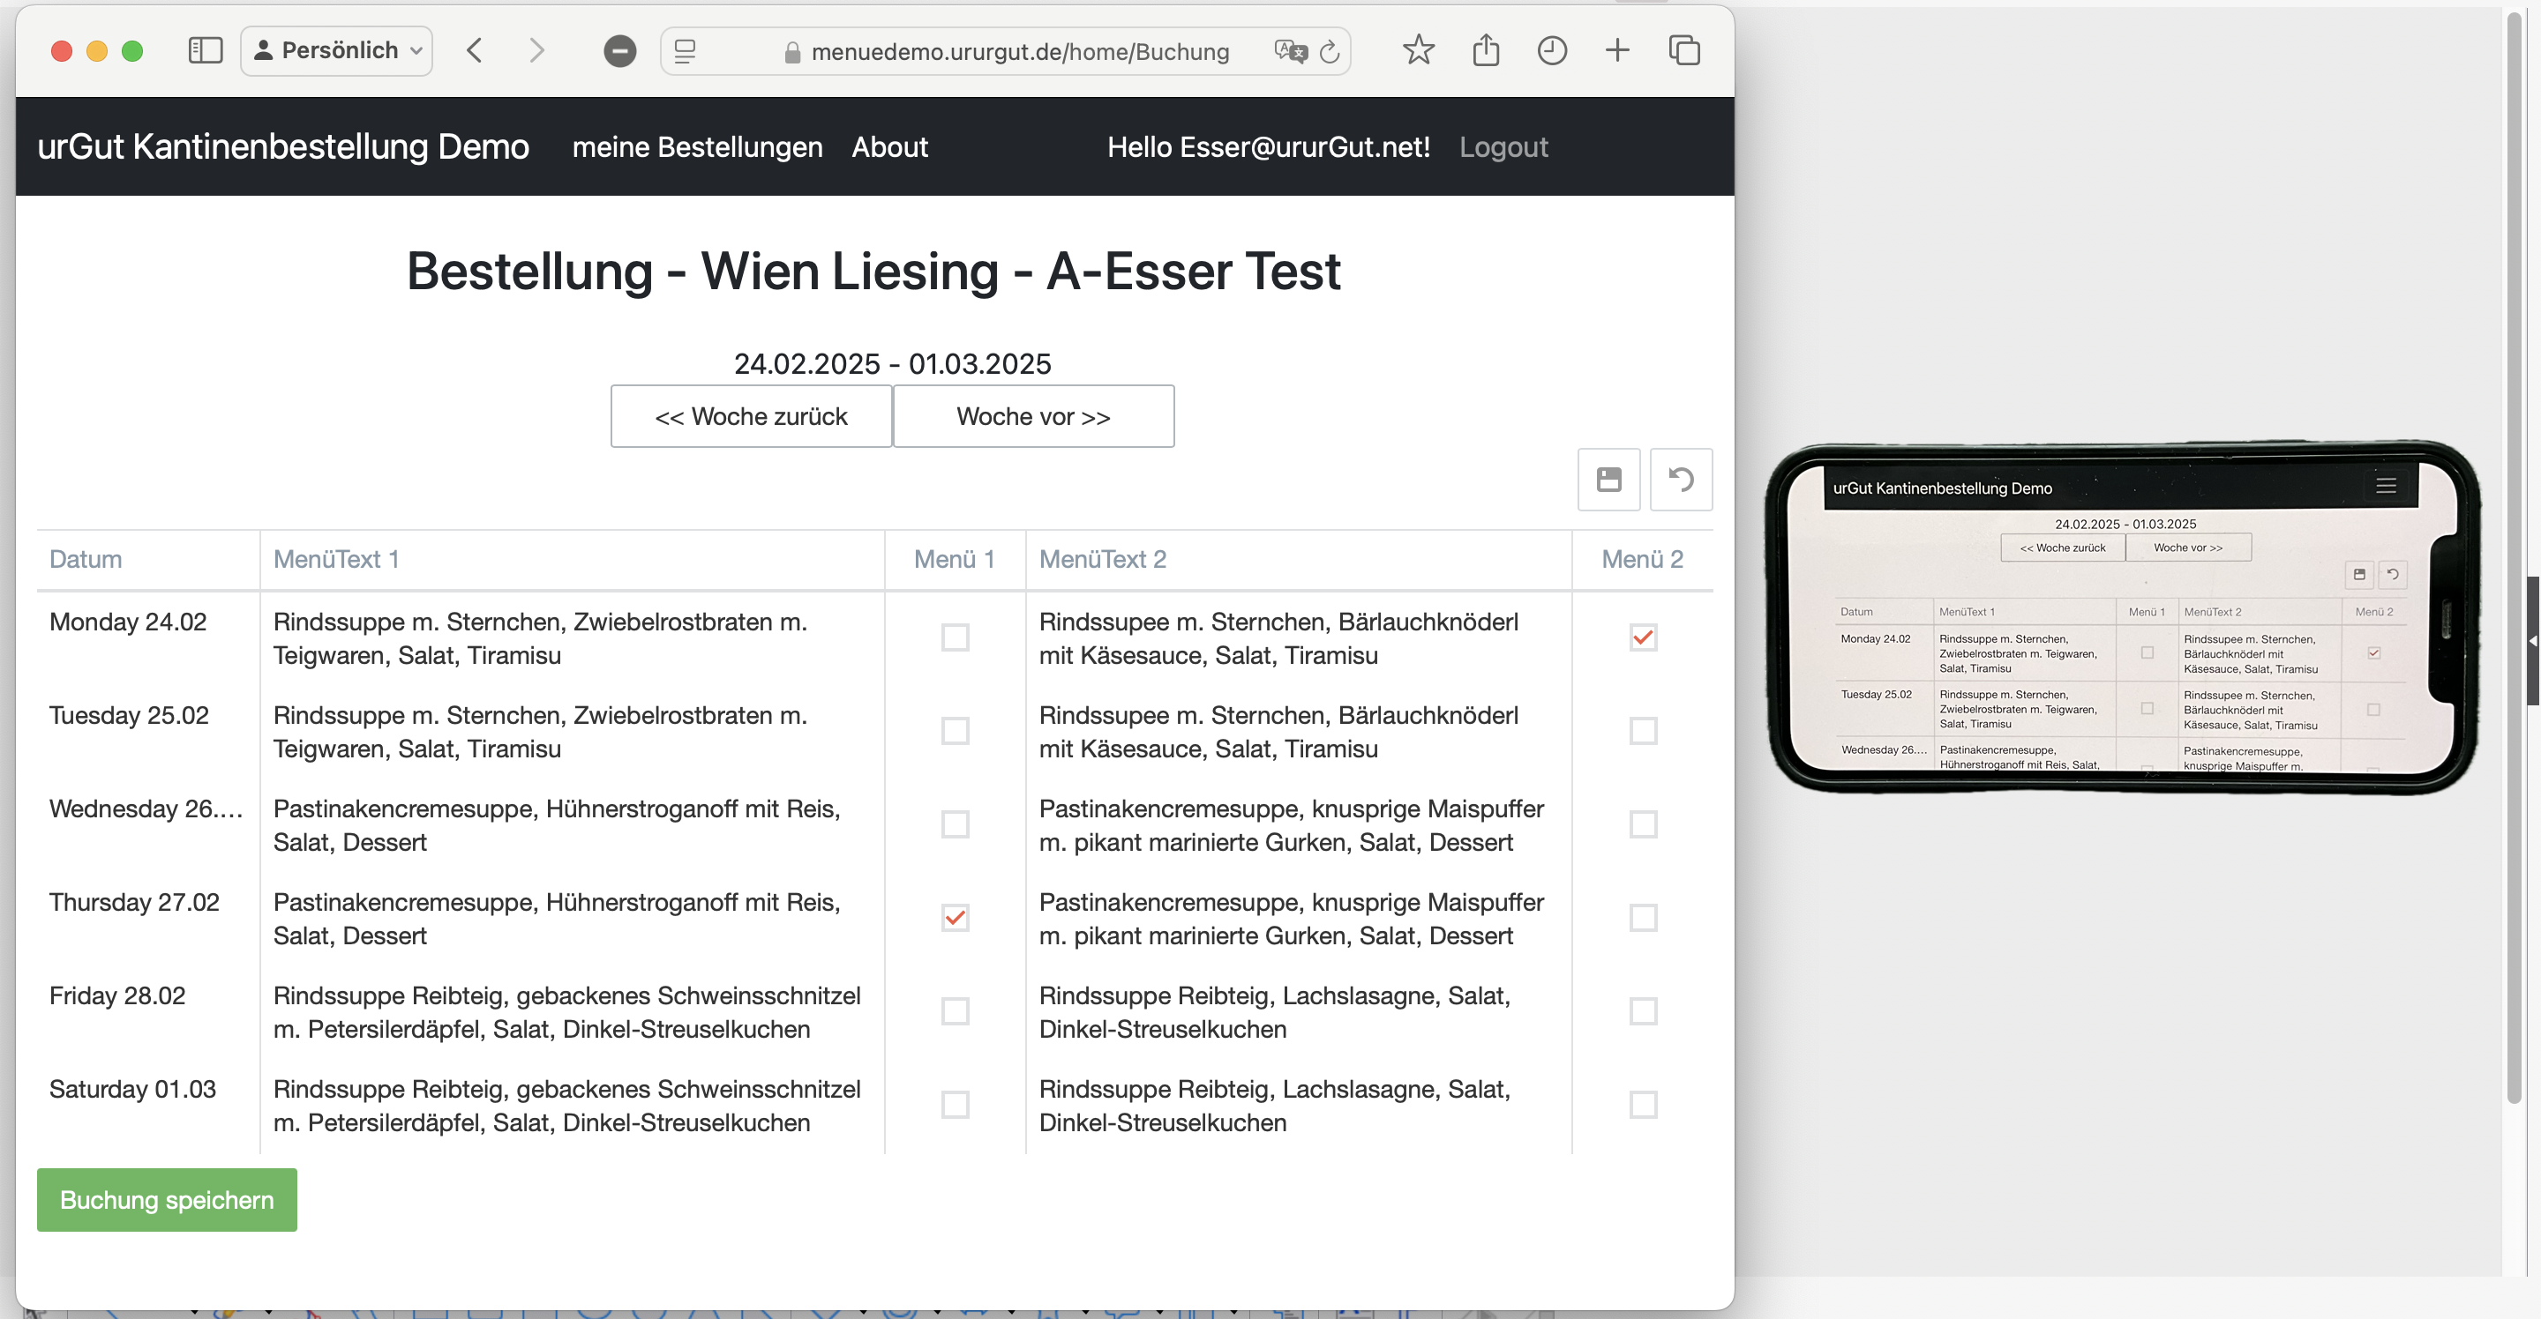Open meine Bestellungen nav item
Viewport: 2541px width, 1319px height.
[696, 147]
